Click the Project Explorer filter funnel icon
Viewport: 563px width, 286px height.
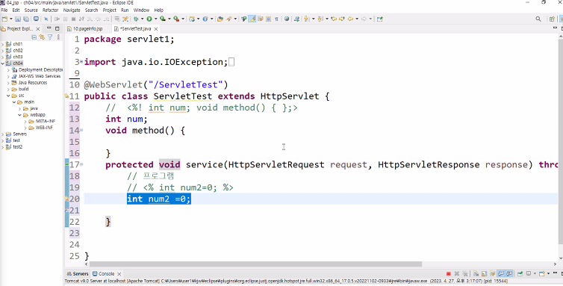(x=50, y=37)
